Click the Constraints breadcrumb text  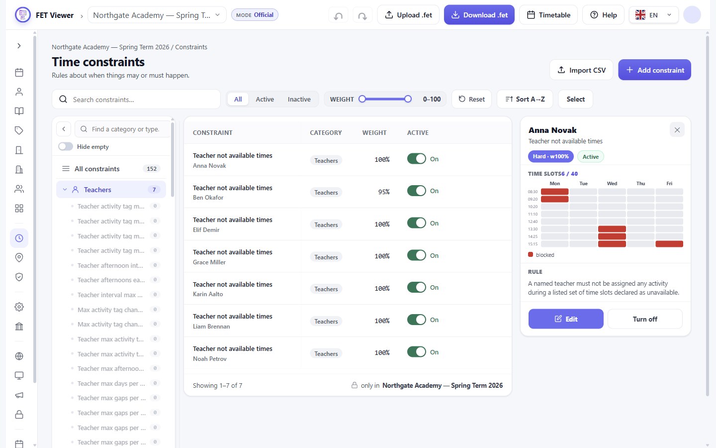(191, 47)
